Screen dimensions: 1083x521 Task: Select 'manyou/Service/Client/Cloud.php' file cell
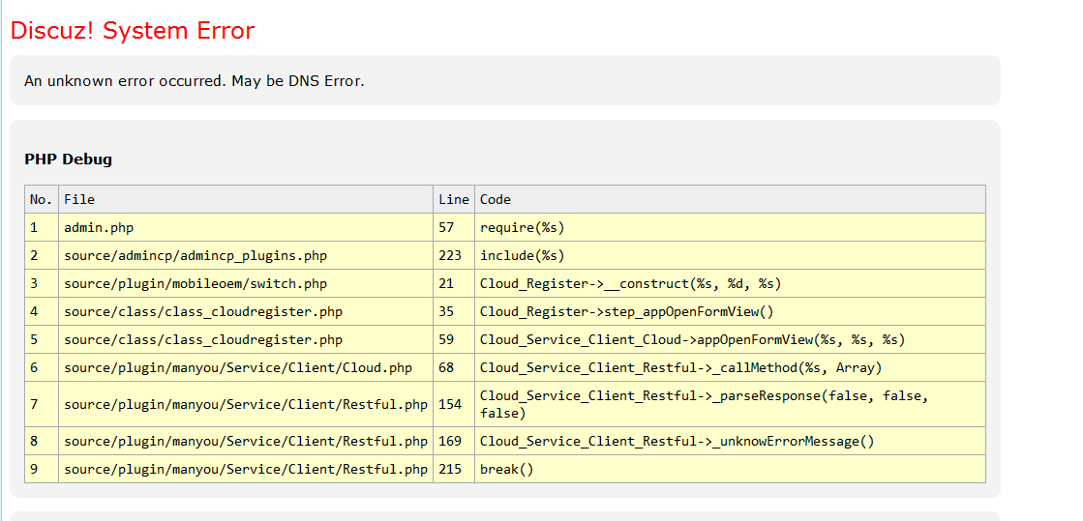(x=246, y=368)
